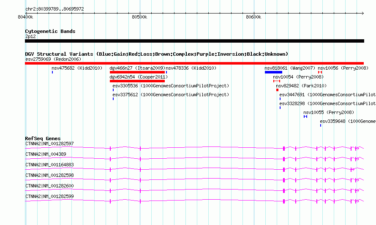376x225 pixels.
Task: Click the nsv10056 (Perry2008) label
Action: 343,68
